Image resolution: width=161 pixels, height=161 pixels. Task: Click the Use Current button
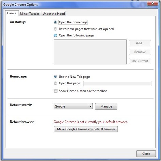pos(140,61)
